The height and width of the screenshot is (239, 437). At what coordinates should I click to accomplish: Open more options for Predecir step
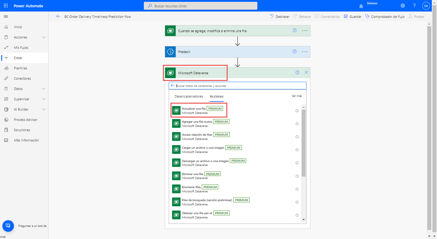pyautogui.click(x=305, y=52)
